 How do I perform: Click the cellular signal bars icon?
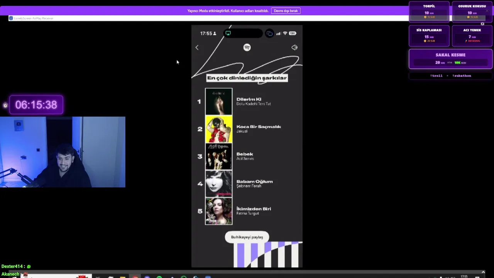coord(278,34)
